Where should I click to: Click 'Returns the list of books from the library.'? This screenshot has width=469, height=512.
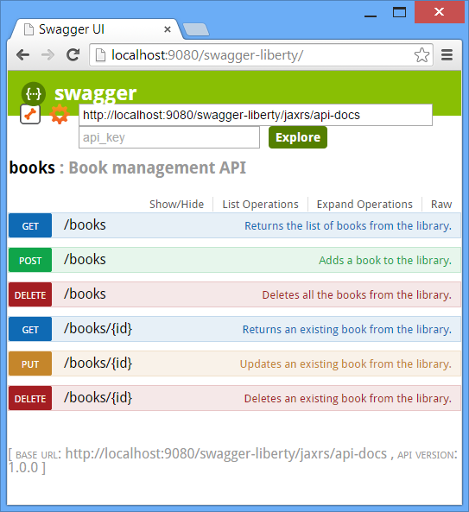[x=348, y=226]
